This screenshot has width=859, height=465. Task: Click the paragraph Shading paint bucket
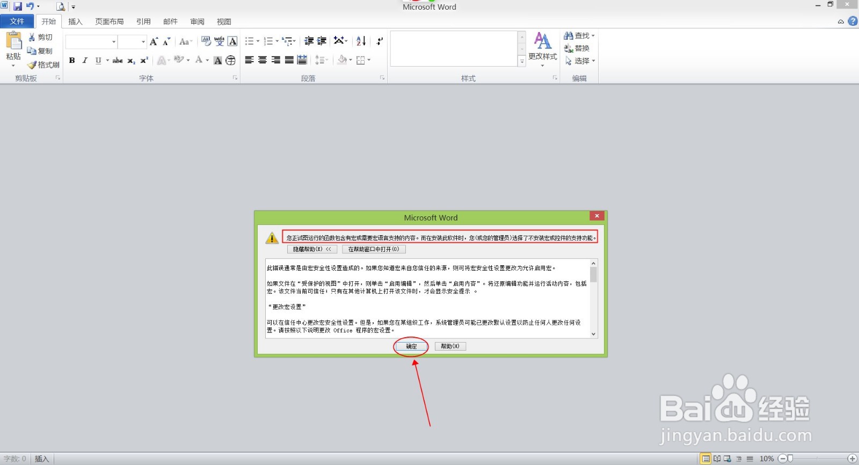pyautogui.click(x=342, y=60)
